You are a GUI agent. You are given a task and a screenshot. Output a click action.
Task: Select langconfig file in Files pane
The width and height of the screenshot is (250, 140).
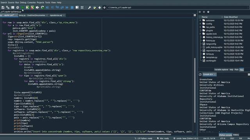211,44
